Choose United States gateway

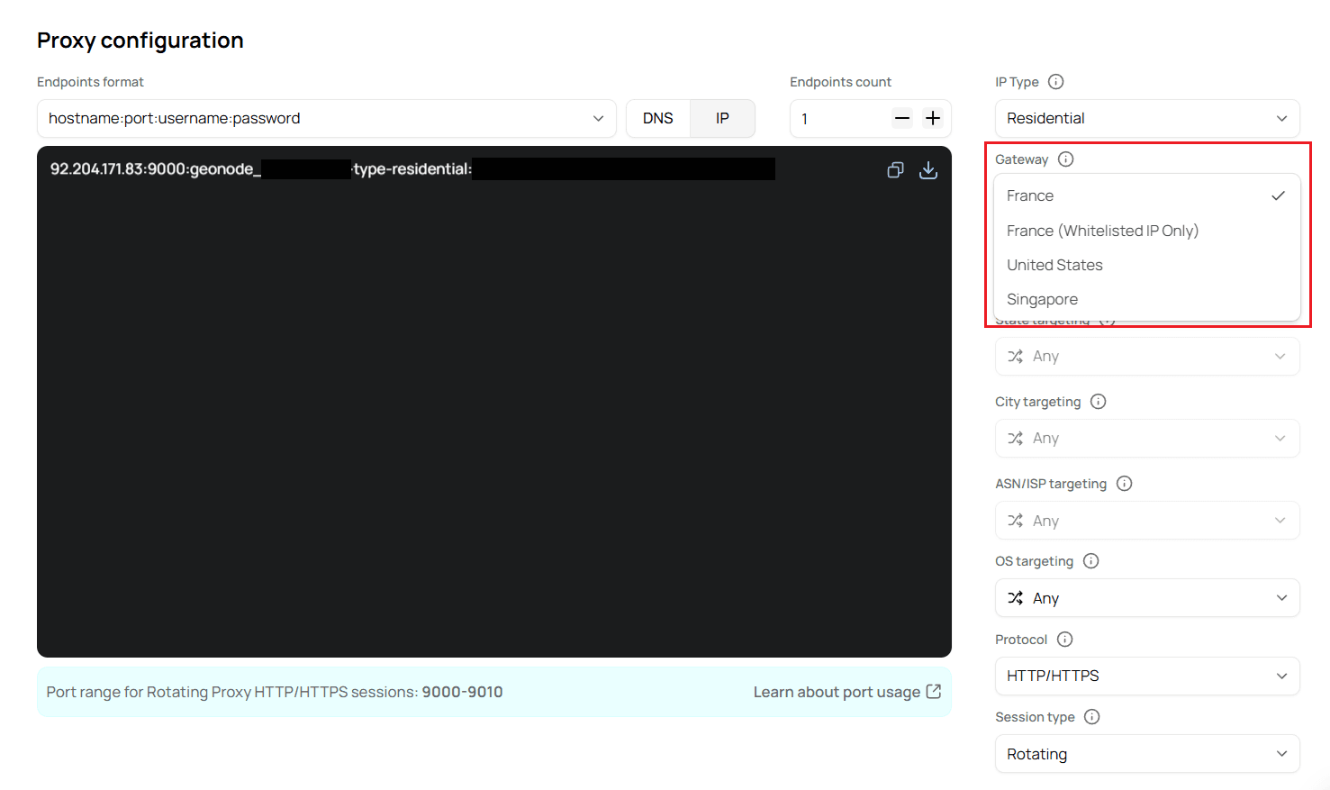(1147, 265)
